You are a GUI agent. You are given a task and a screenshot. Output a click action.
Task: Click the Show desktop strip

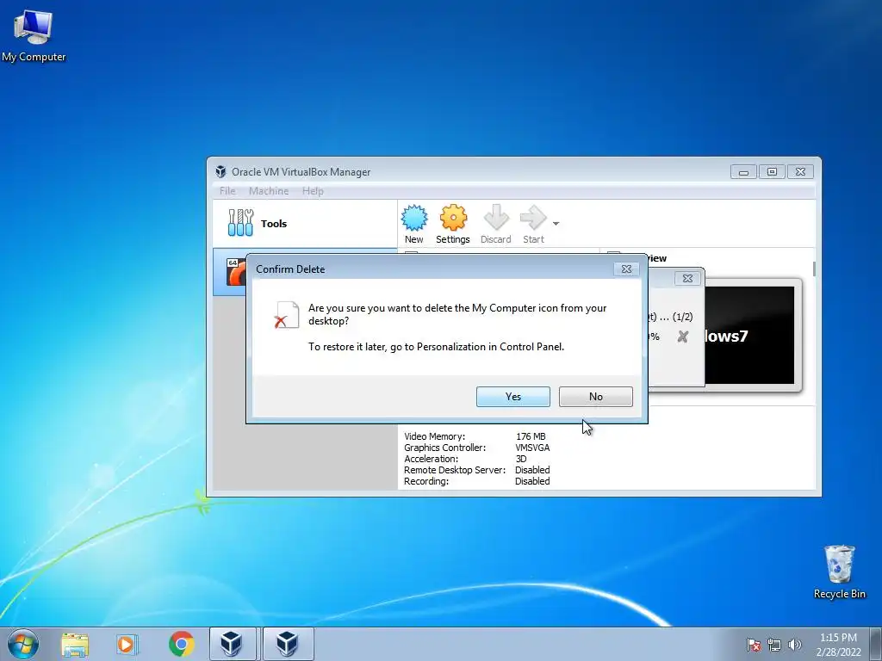(876, 644)
